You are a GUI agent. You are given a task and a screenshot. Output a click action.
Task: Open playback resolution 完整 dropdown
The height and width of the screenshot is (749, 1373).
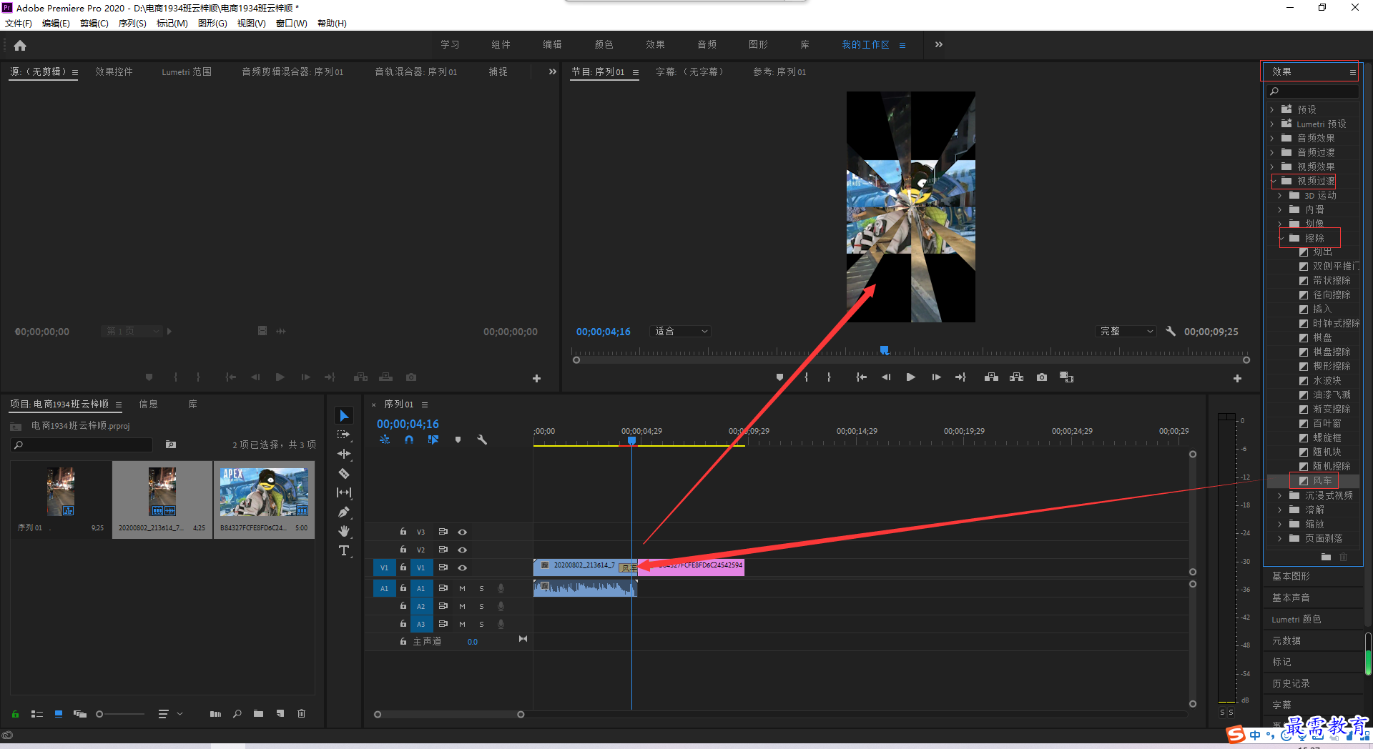1126,332
